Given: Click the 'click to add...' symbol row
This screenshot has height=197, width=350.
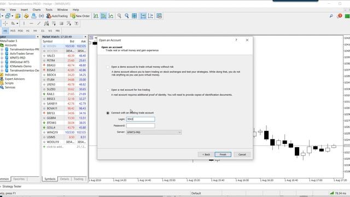Looking at the screenshot, I should [x=65, y=147].
